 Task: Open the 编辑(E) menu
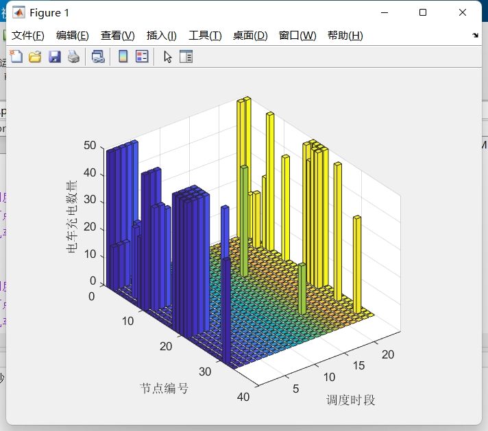point(73,36)
